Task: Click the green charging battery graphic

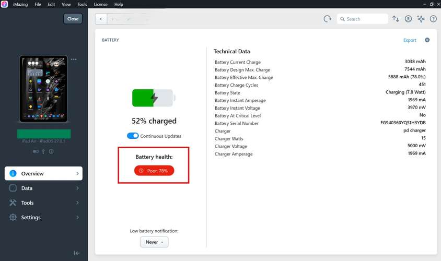Action: pyautogui.click(x=154, y=98)
